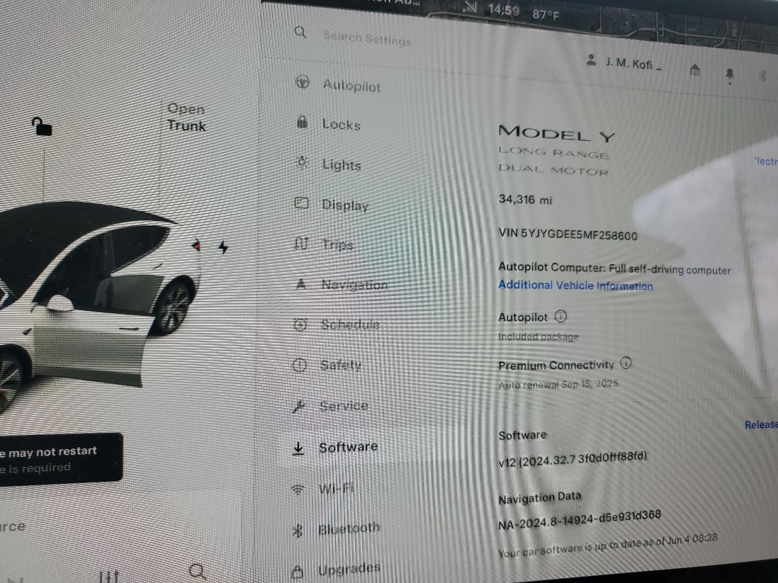Click the Wi-Fi signal icon
The image size is (778, 583).
click(297, 489)
